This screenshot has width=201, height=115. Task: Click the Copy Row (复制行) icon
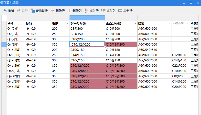120,11
